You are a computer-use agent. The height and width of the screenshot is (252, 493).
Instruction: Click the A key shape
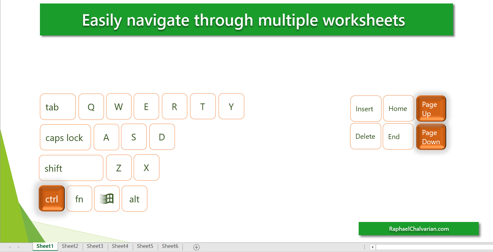tap(106, 137)
